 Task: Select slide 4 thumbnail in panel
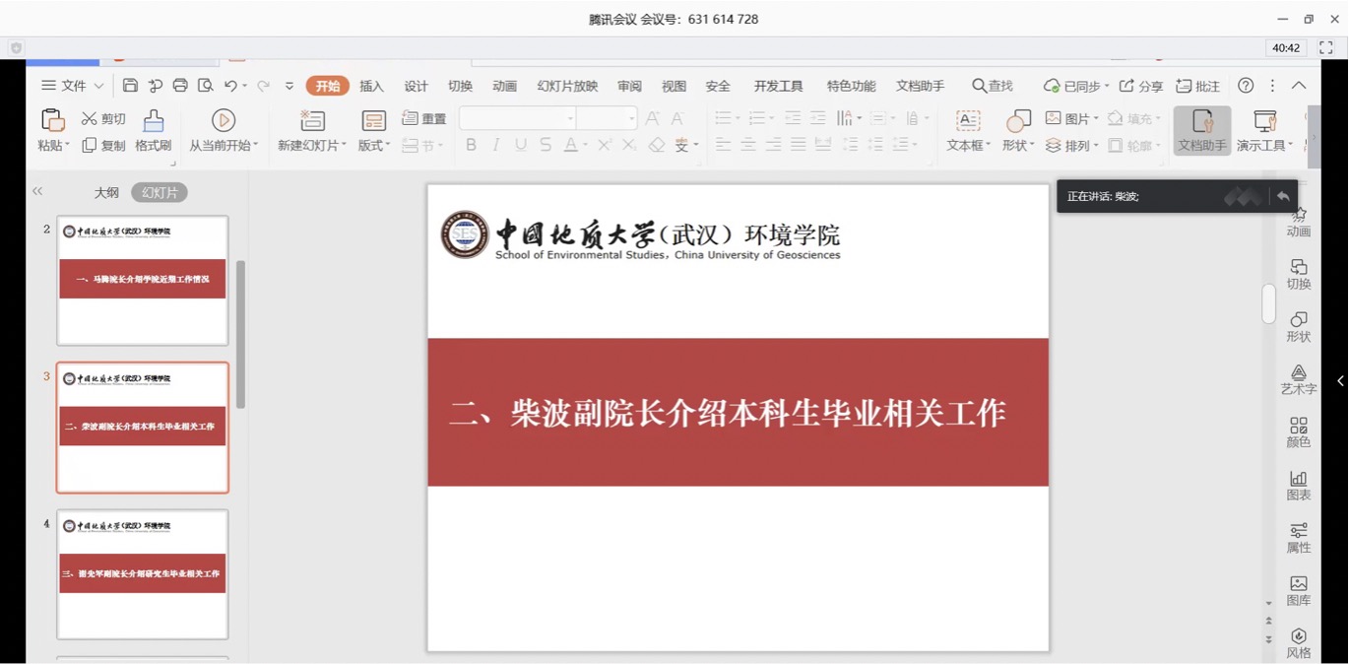[143, 573]
